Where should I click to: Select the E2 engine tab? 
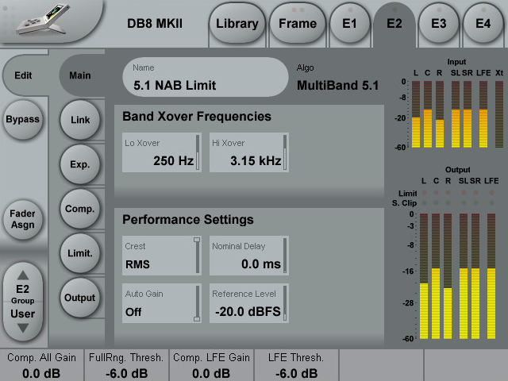(394, 23)
